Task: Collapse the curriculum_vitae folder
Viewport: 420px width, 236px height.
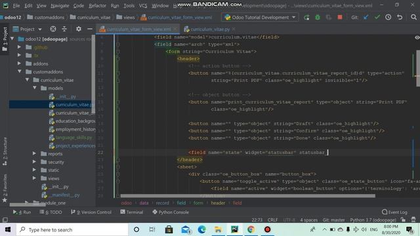Action: point(27,80)
